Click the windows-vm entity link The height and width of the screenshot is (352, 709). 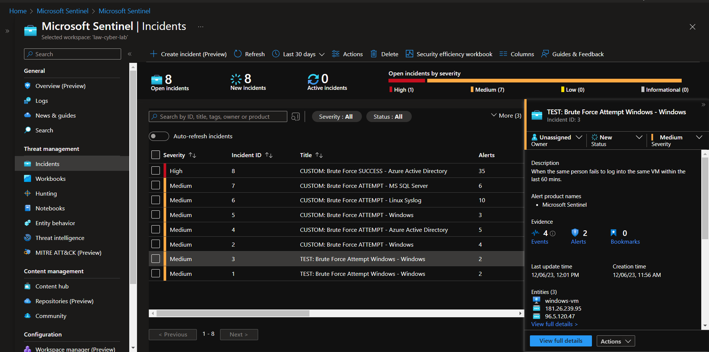[562, 301]
